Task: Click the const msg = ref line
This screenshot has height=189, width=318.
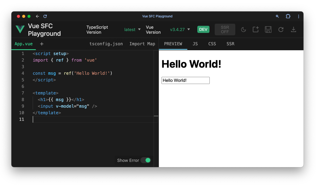Action: pyautogui.click(x=72, y=73)
